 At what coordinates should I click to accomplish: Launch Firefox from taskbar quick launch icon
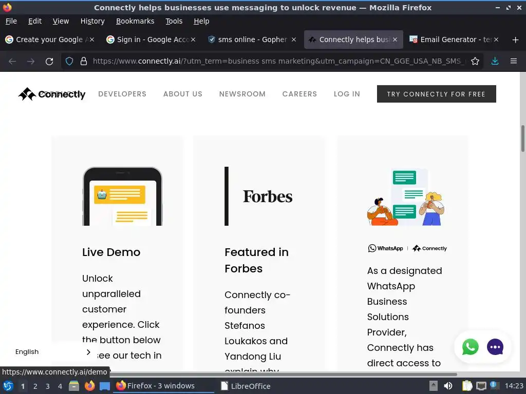click(89, 386)
